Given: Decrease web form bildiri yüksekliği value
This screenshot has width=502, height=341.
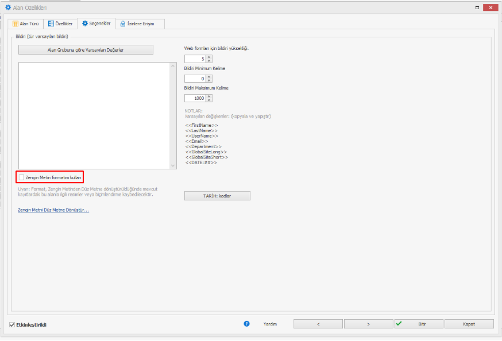Looking at the screenshot, I should 209,61.
